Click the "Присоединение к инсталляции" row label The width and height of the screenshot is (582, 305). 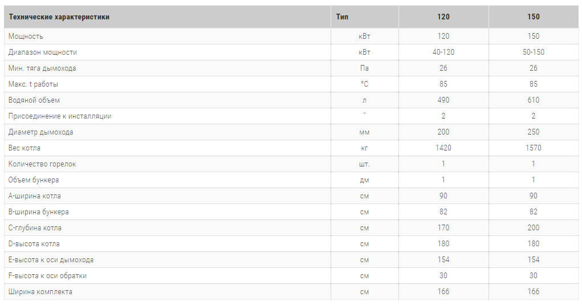pyautogui.click(x=60, y=116)
